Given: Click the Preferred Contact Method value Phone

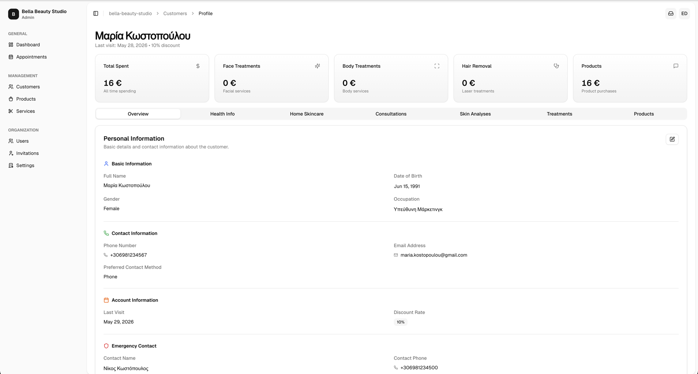Looking at the screenshot, I should click(x=111, y=277).
